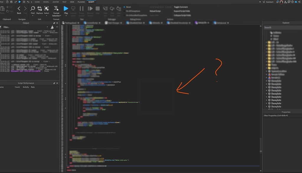Click Collapse Script Folds
Image resolution: width=302 pixels, height=173 pixels.
tap(183, 15)
